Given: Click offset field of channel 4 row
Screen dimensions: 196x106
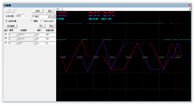Looking at the screenshot, I should (x=41, y=34).
